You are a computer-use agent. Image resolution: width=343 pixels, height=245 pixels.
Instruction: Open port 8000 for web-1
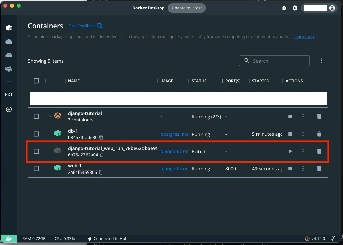[x=231, y=169]
